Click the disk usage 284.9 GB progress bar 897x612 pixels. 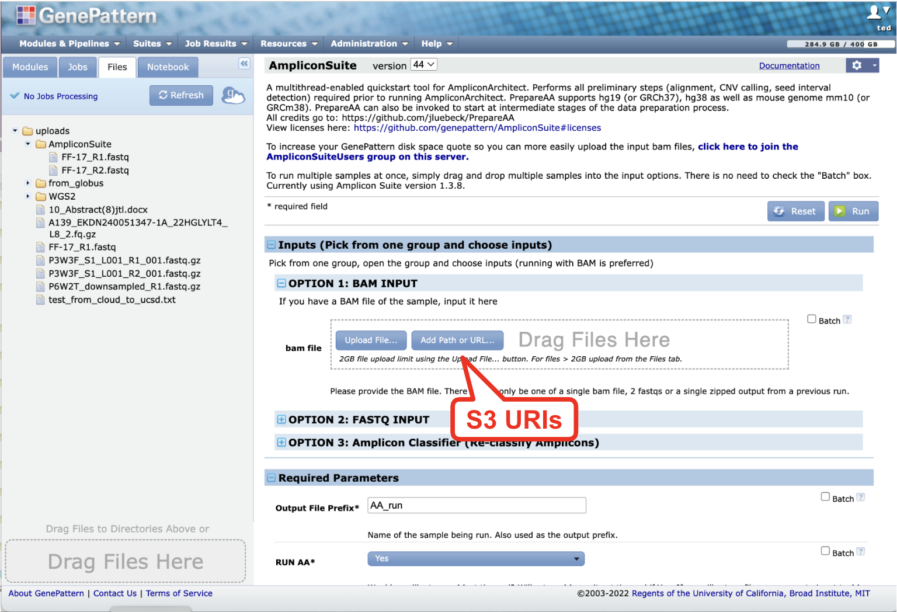pos(841,44)
